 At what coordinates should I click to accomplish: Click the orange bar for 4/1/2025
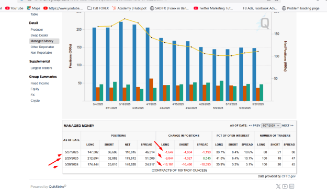click(151, 90)
